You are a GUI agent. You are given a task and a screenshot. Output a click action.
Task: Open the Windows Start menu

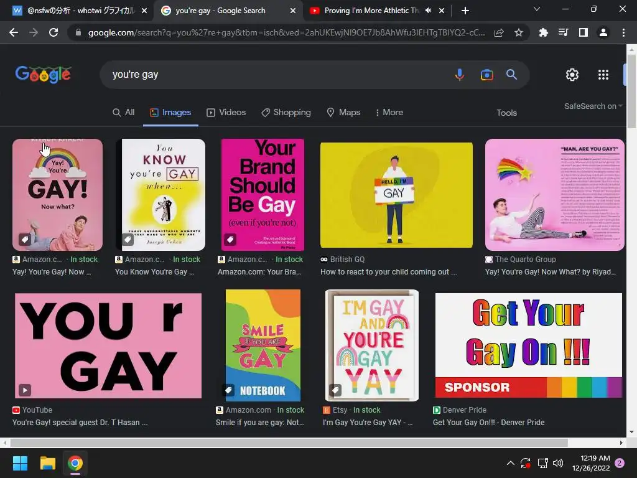click(x=20, y=463)
